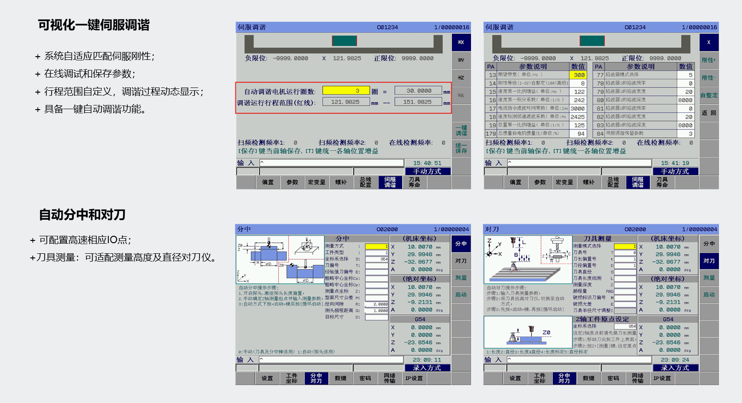Click the yellow 自动调谐电机运行圈数 field
742x403 pixels.
pos(346,91)
